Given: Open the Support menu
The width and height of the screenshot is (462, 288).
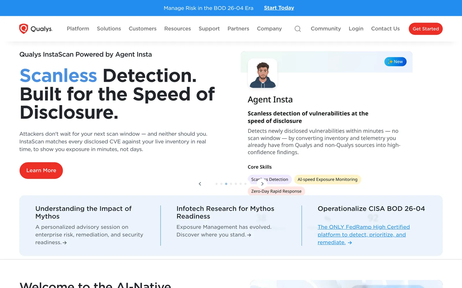Looking at the screenshot, I should pos(209,29).
